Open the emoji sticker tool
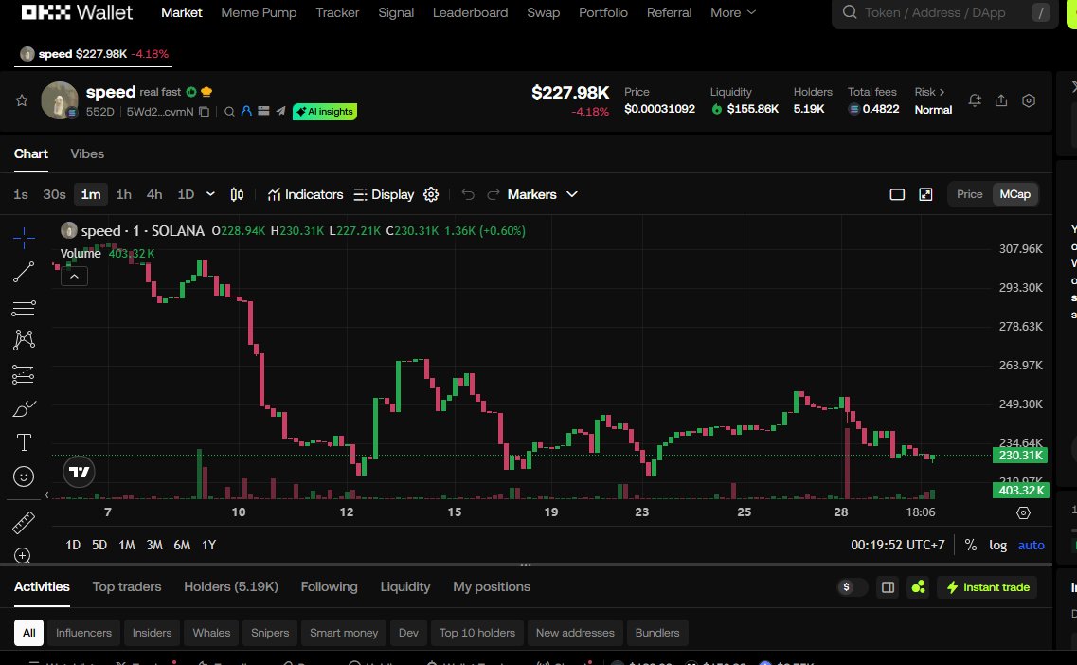Viewport: 1077px width, 665px height. point(23,476)
